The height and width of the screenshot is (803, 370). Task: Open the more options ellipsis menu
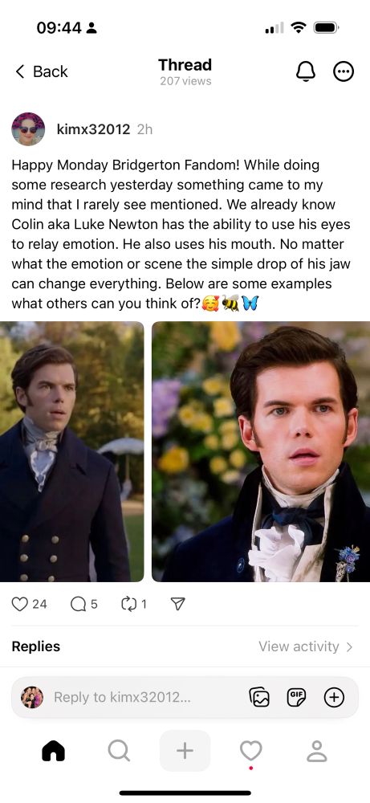coord(344,71)
